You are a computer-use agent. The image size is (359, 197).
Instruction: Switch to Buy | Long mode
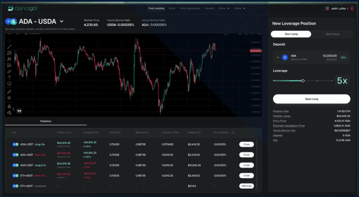(291, 34)
